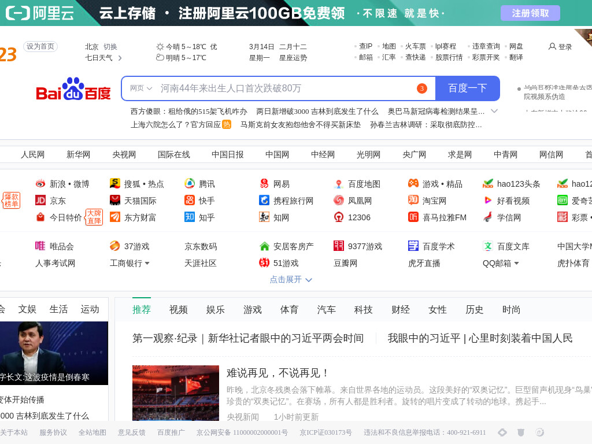This screenshot has width=592, height=444.
Task: Click the Baidu logo
Action: click(x=73, y=89)
